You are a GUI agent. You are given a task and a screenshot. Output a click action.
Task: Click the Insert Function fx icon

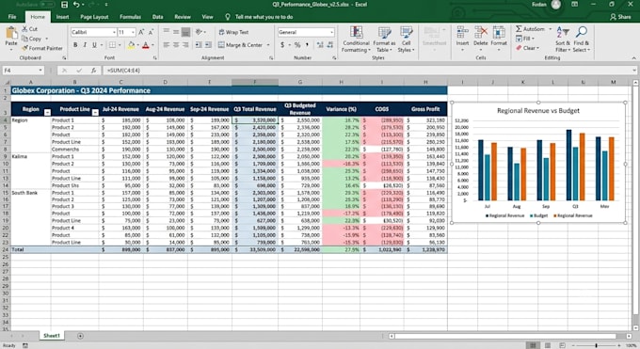93,71
